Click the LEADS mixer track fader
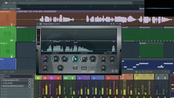The image size is (174, 98). click(125, 87)
